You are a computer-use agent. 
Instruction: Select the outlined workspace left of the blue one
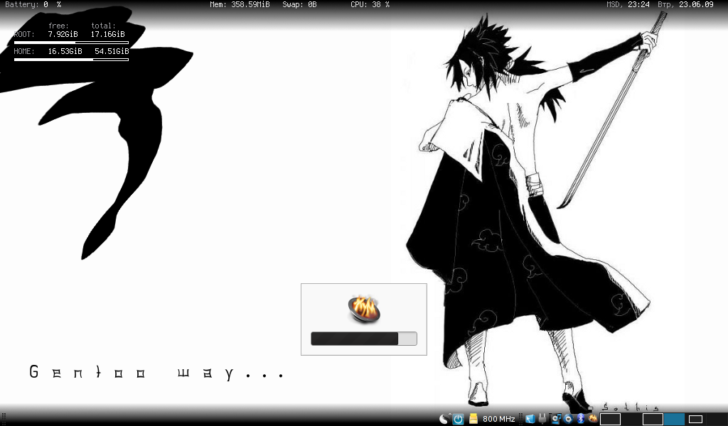point(653,419)
